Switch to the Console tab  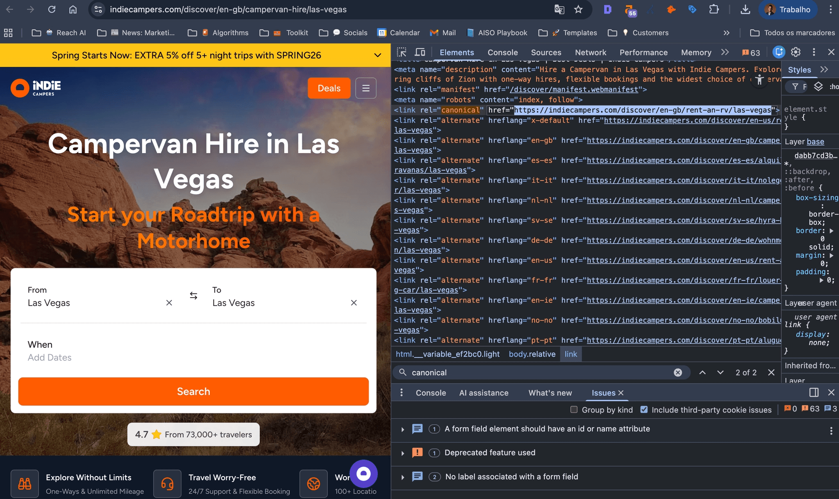point(503,52)
